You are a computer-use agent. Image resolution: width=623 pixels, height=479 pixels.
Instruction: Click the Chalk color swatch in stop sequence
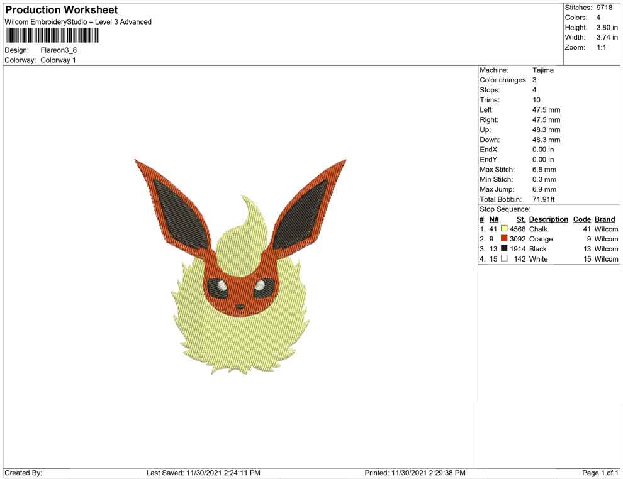[504, 229]
